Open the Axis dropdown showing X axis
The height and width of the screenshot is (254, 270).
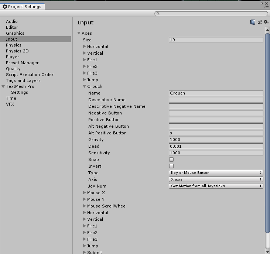[216, 179]
